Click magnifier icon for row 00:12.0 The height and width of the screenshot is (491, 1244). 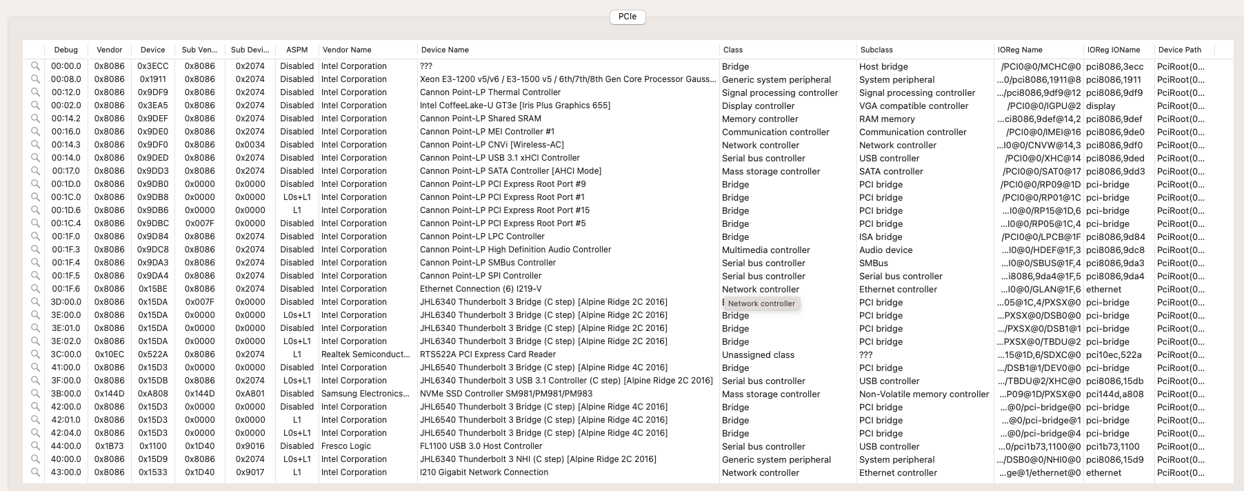pos(35,92)
